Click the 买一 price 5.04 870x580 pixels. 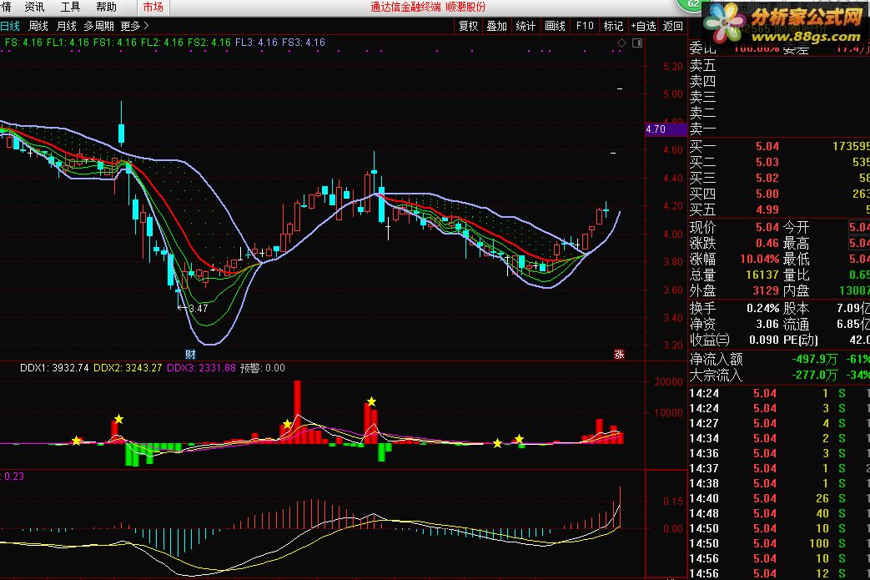767,147
